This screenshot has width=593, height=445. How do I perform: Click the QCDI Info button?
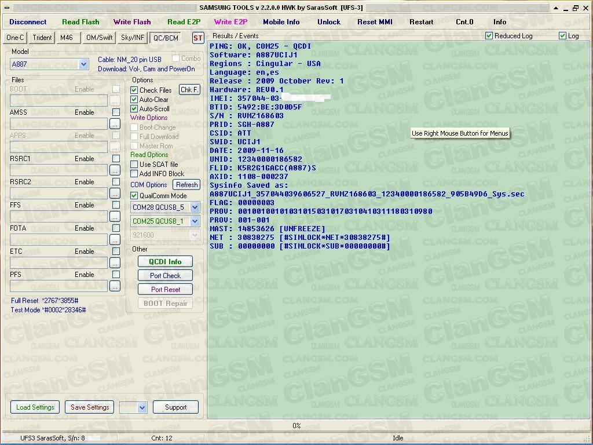tap(165, 262)
